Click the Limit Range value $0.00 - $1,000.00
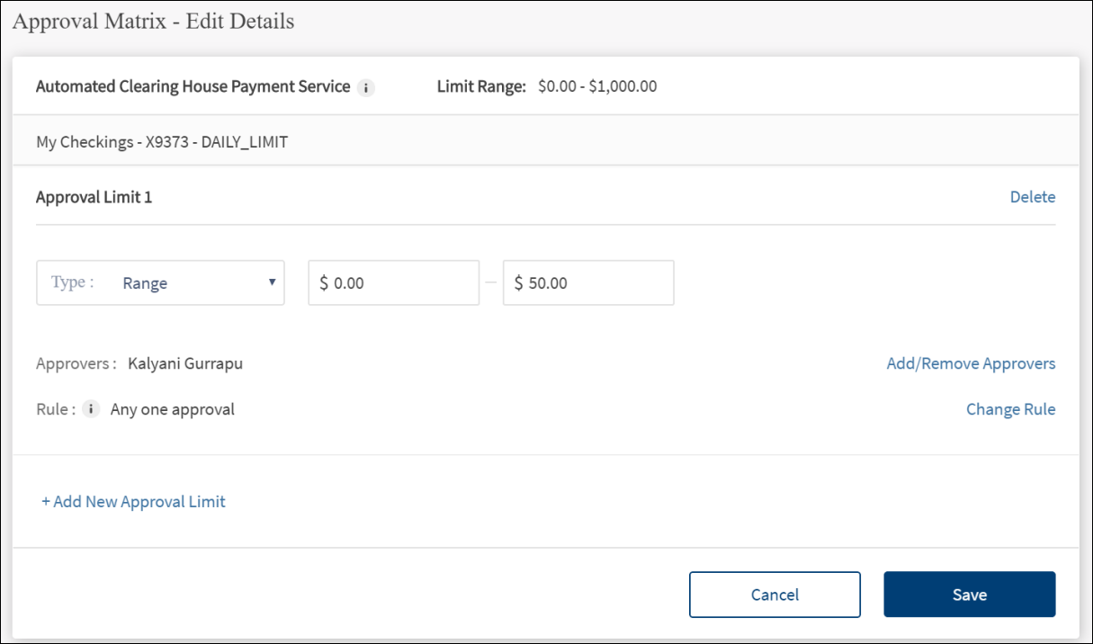Screen dimensions: 1093x644 click(x=597, y=87)
